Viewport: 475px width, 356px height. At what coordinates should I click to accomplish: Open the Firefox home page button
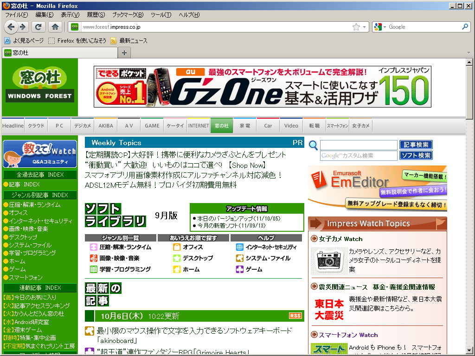55,27
